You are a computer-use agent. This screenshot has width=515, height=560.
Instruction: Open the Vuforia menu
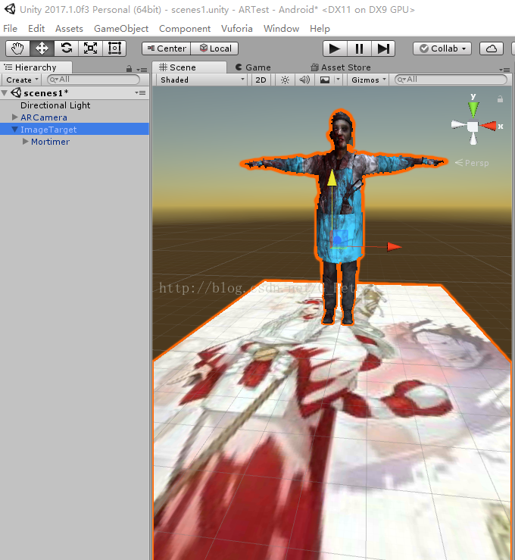point(236,29)
